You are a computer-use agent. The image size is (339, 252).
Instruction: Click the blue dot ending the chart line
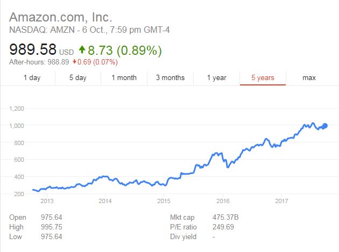324,126
